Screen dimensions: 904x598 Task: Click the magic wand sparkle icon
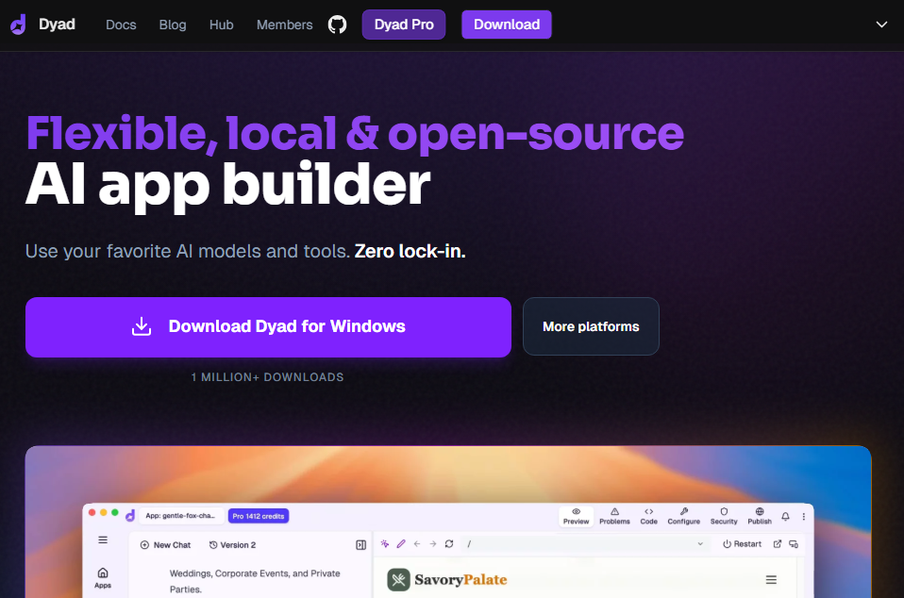[385, 544]
